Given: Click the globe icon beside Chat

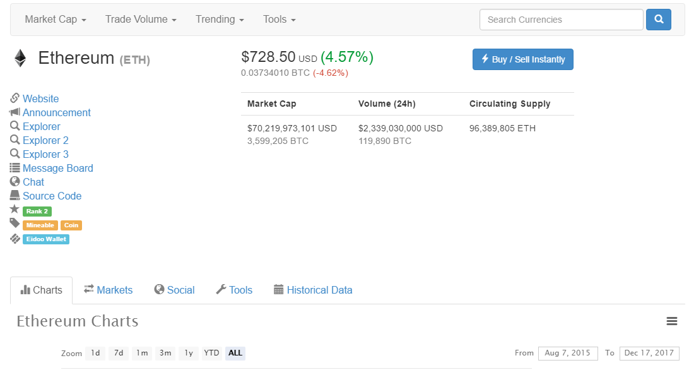Looking at the screenshot, I should (15, 181).
